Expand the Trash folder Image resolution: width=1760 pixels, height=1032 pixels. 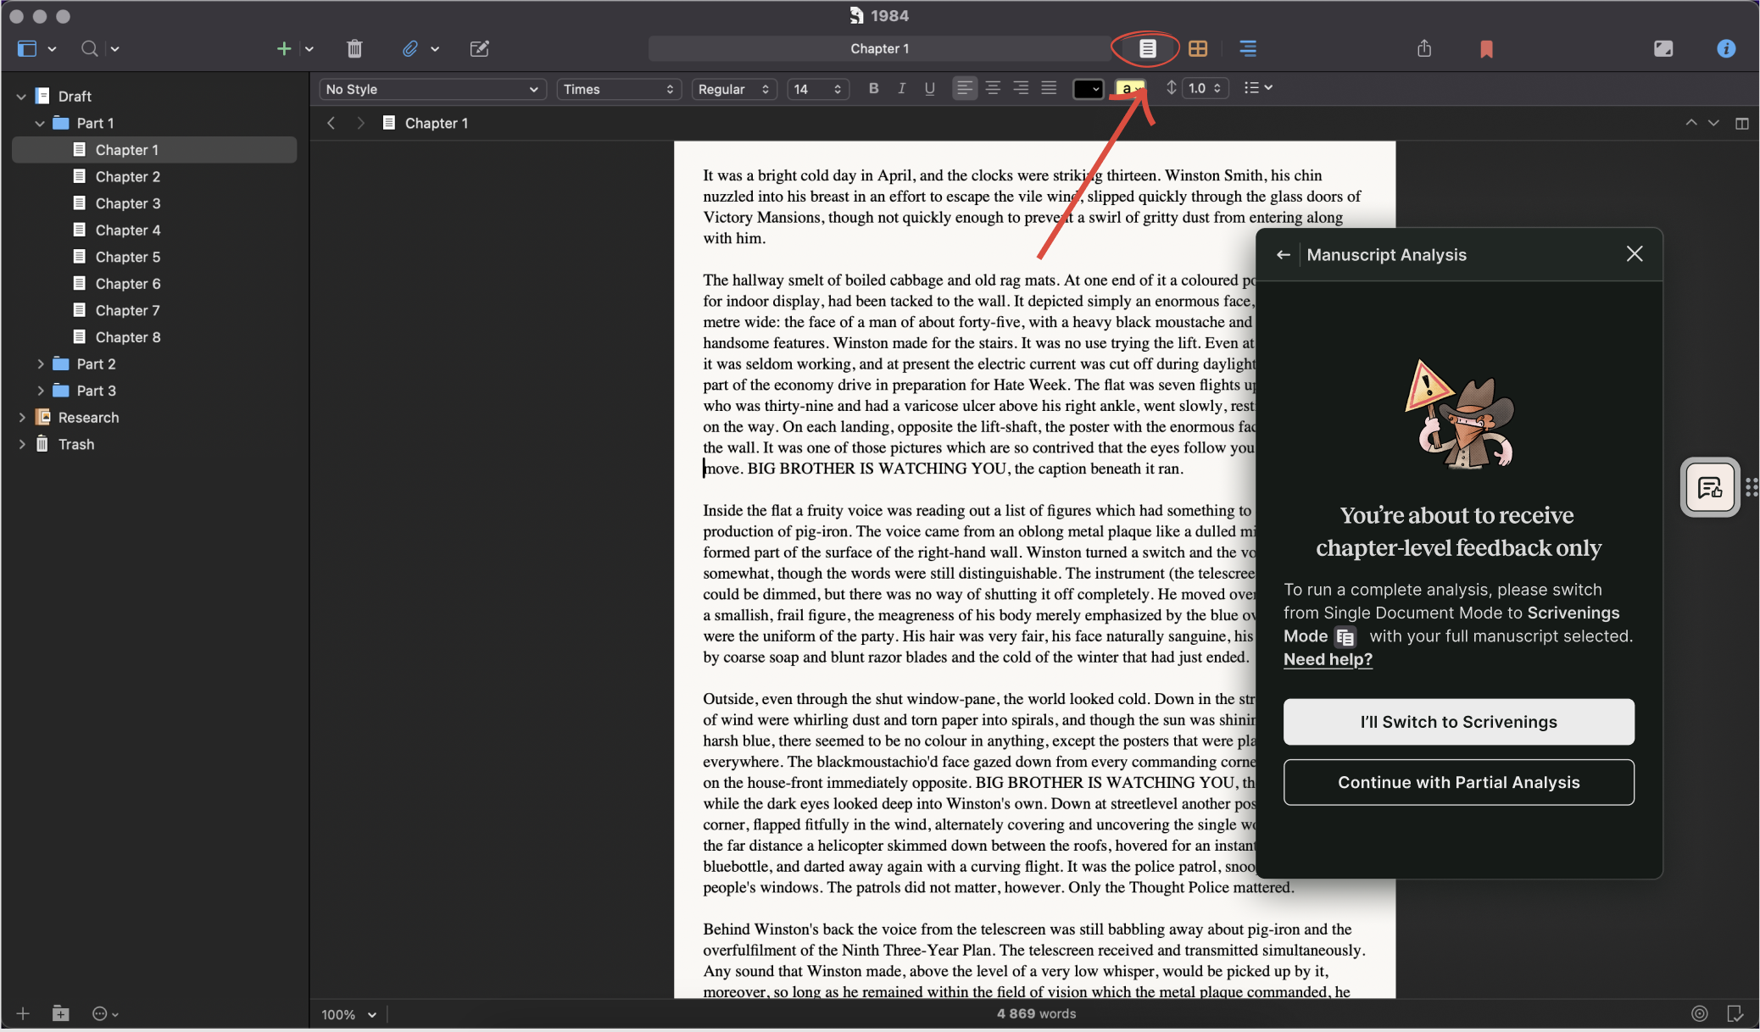(21, 445)
